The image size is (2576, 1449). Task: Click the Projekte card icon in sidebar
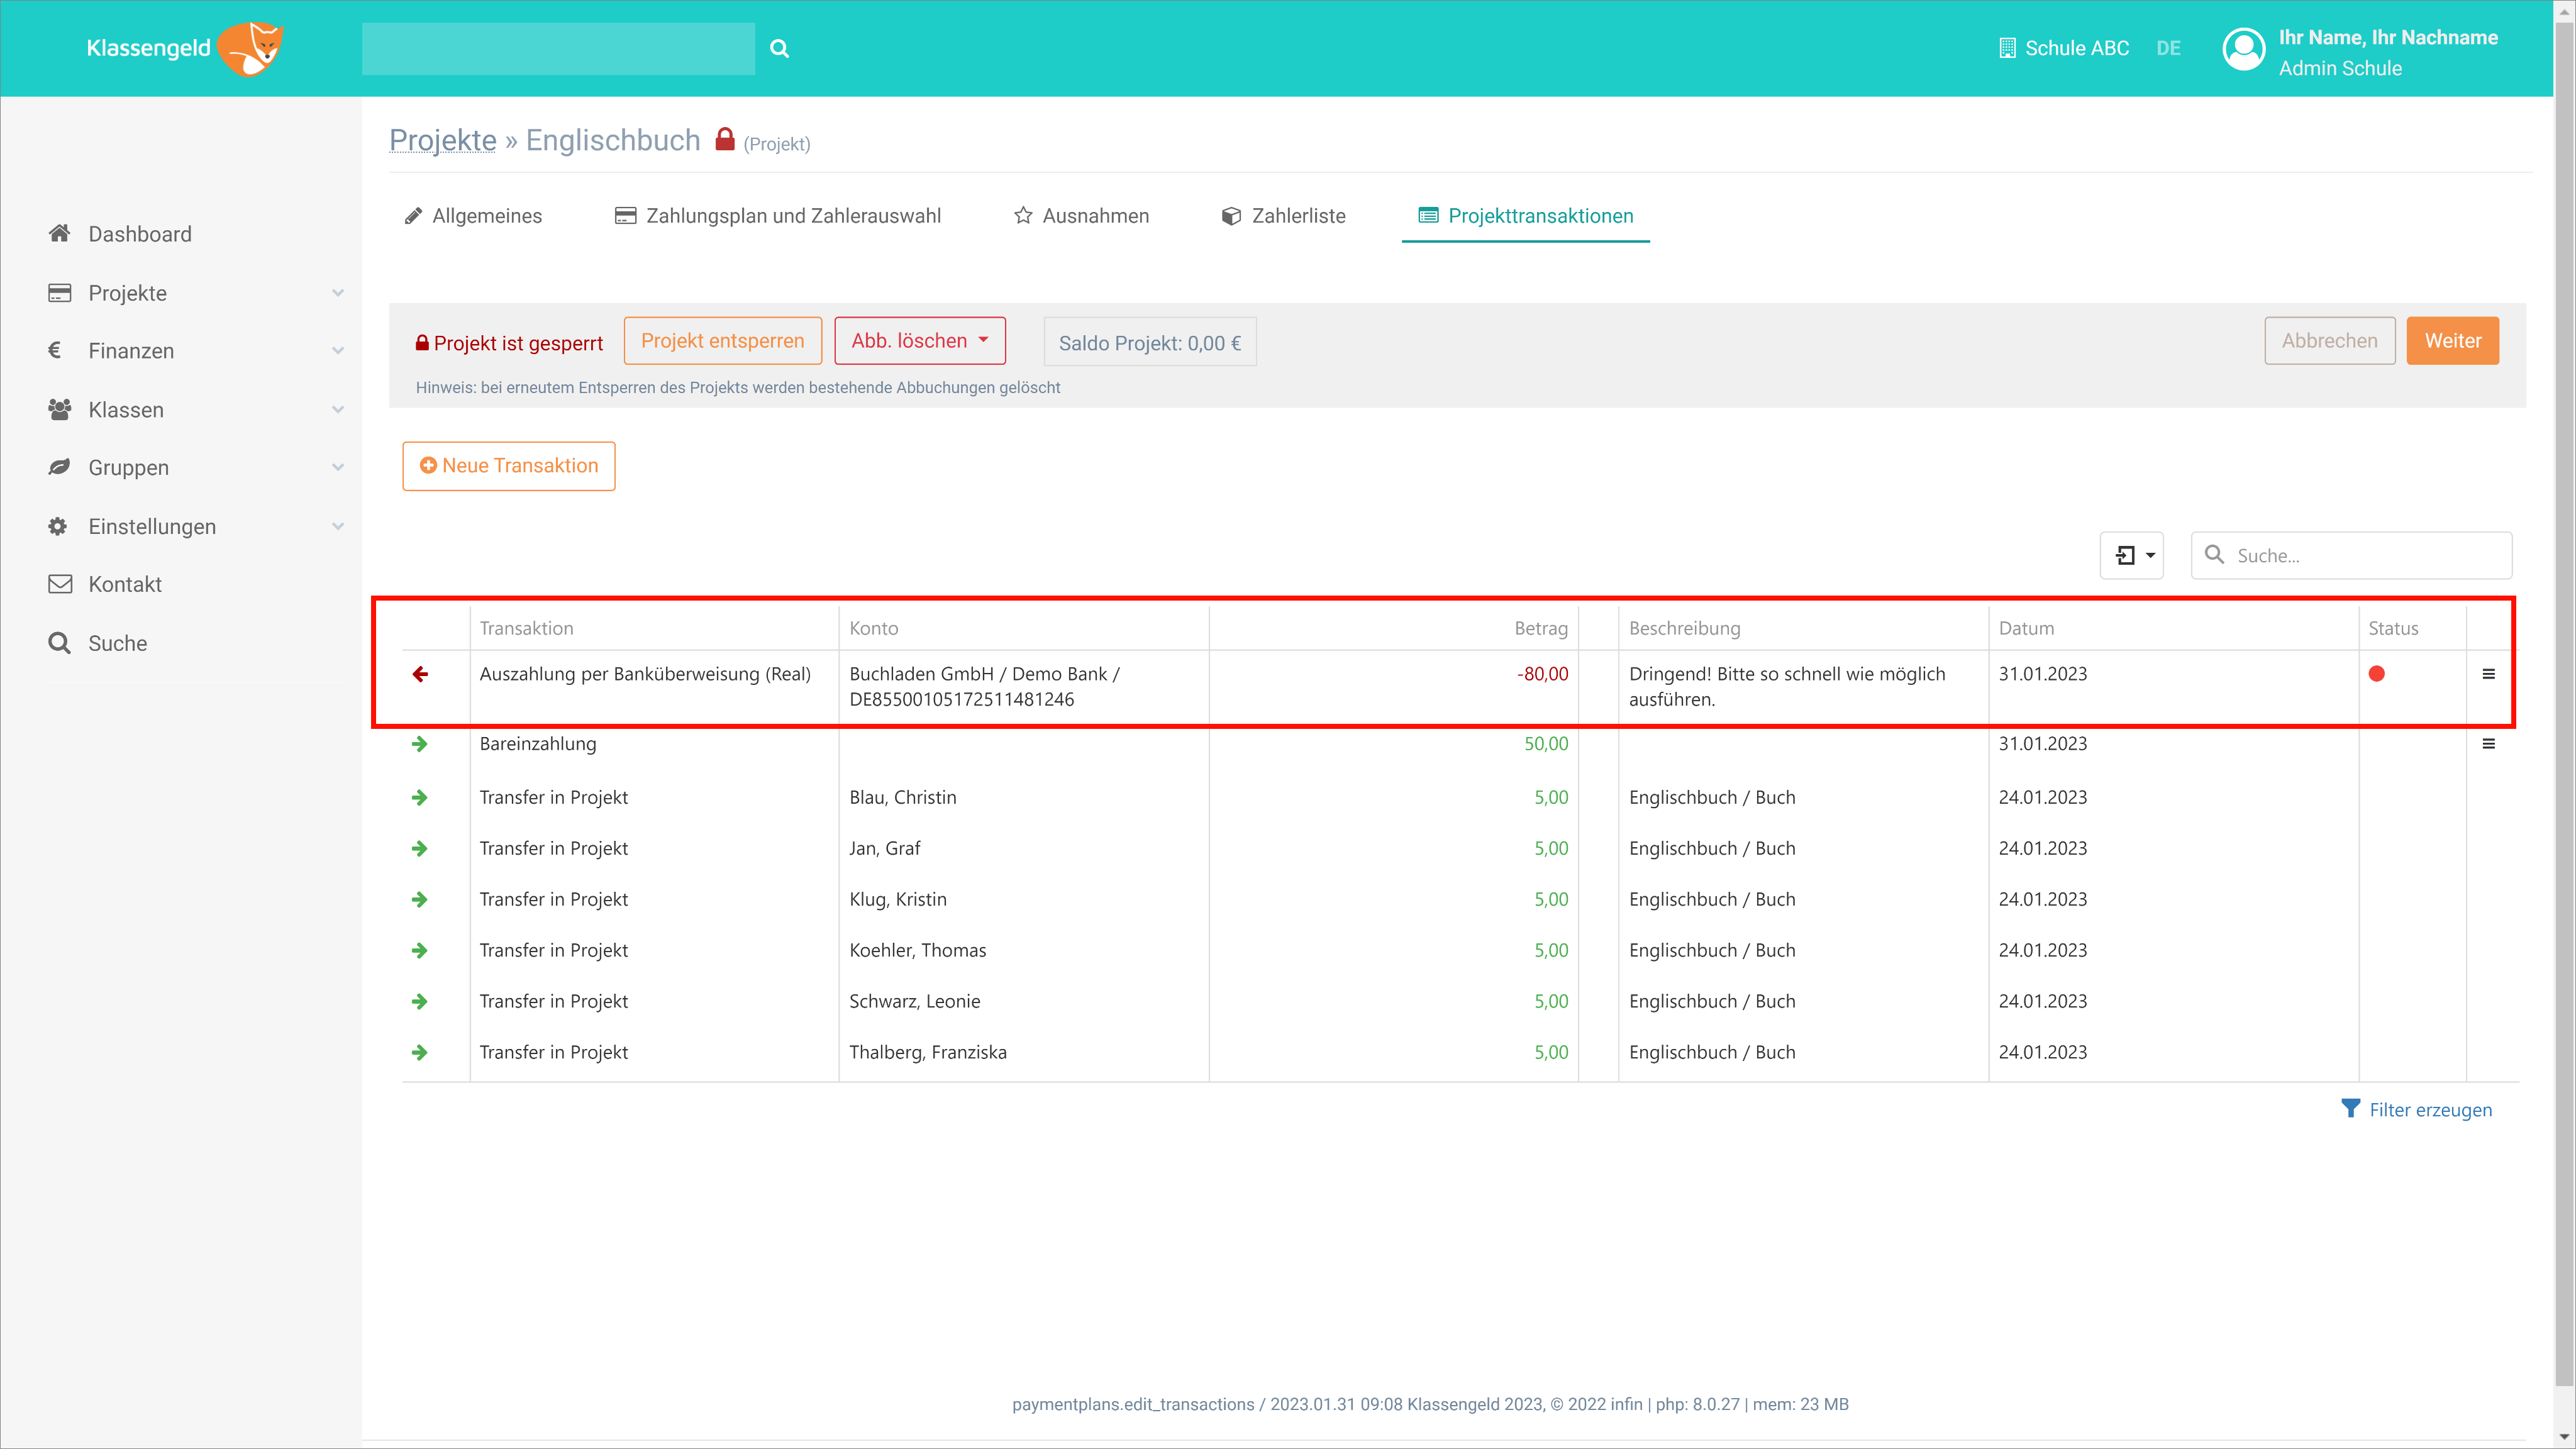tap(59, 292)
